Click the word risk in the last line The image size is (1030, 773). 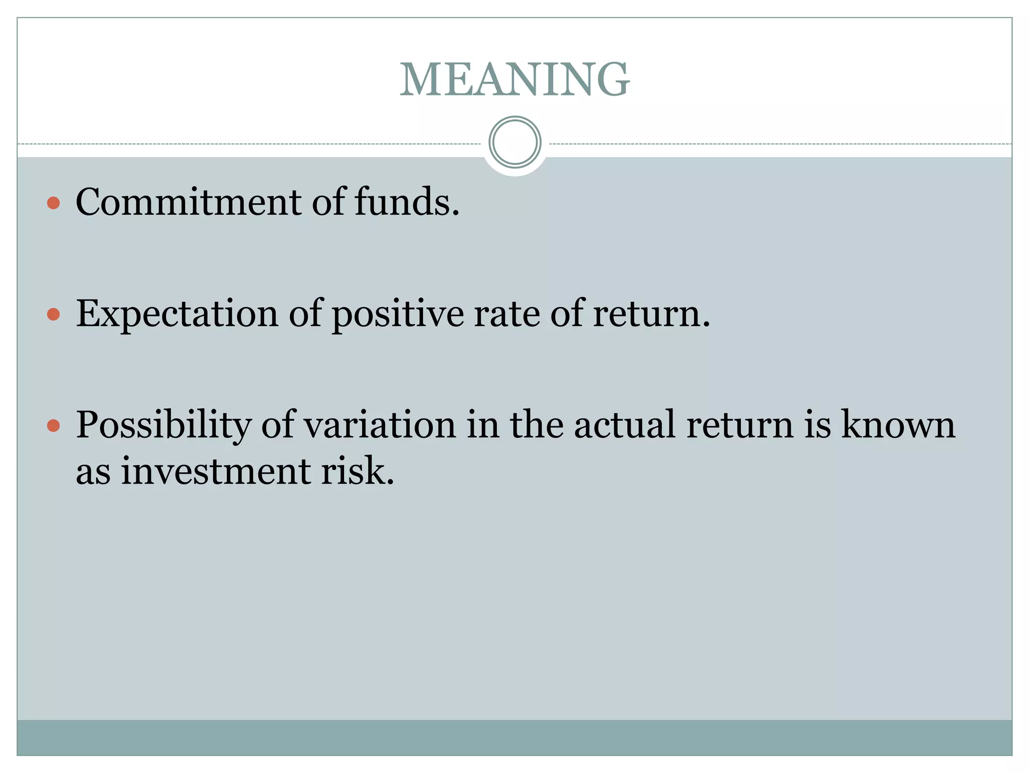coord(358,472)
